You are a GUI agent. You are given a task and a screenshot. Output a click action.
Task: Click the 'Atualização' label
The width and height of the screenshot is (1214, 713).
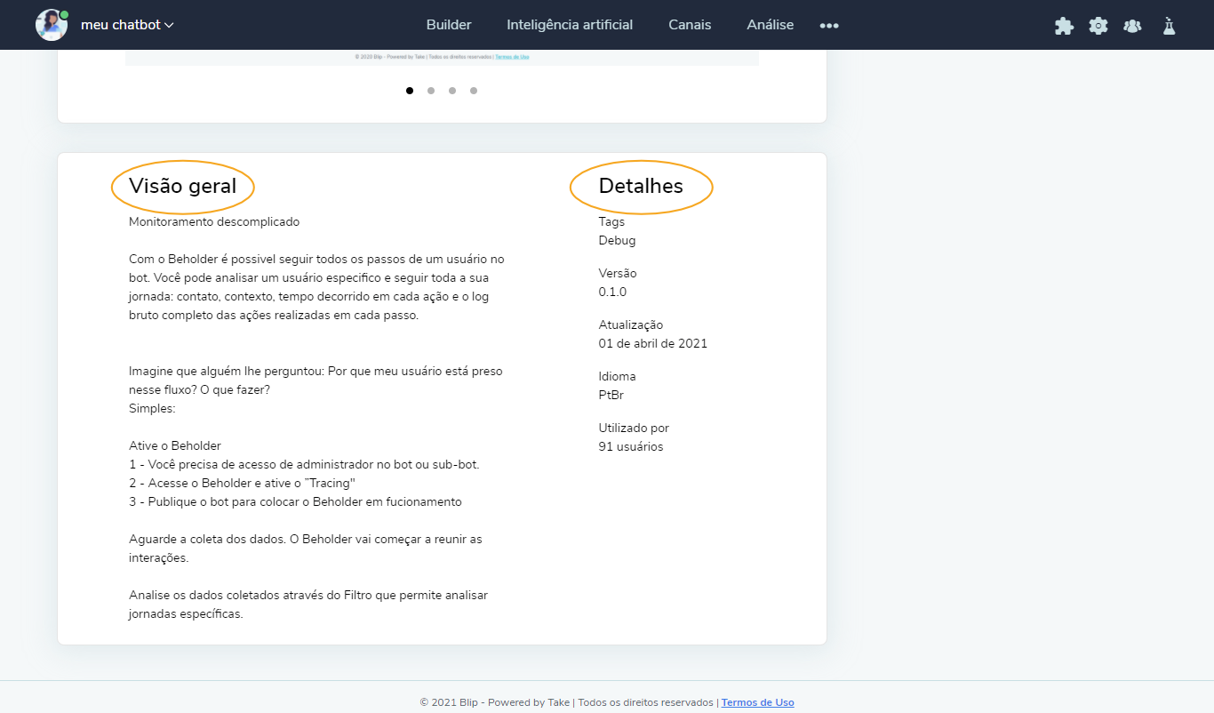631,324
